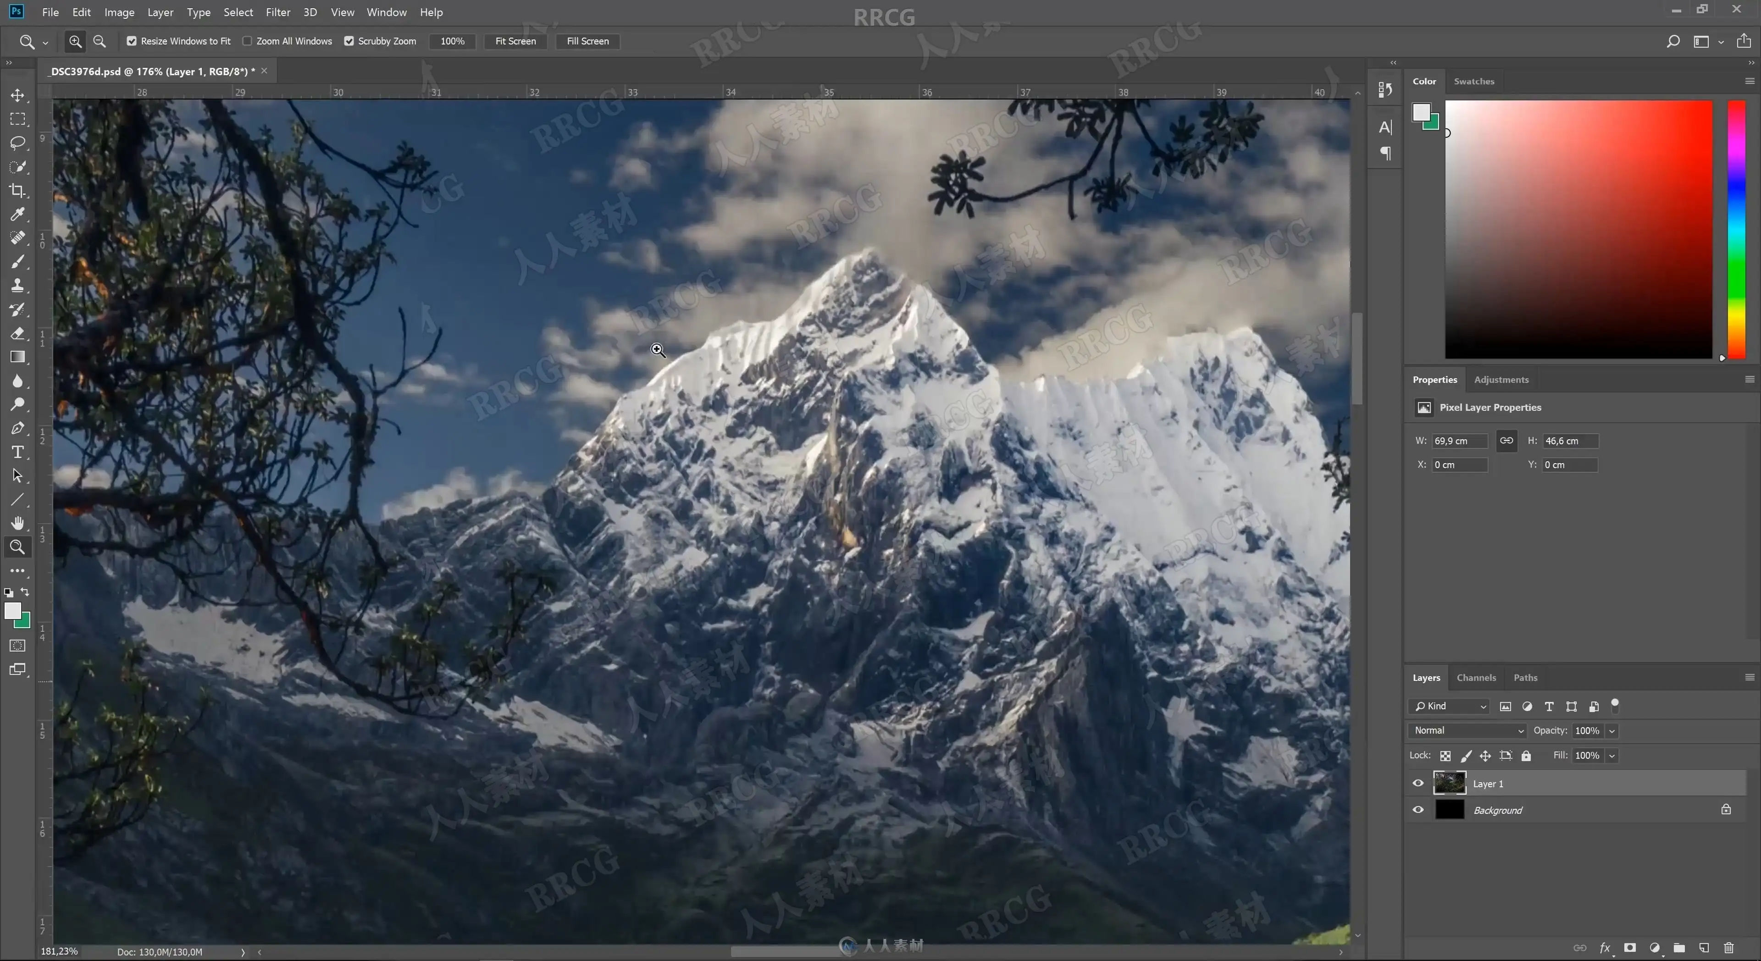The image size is (1761, 961).
Task: Click the zoom out magnifier icon
Action: point(99,41)
